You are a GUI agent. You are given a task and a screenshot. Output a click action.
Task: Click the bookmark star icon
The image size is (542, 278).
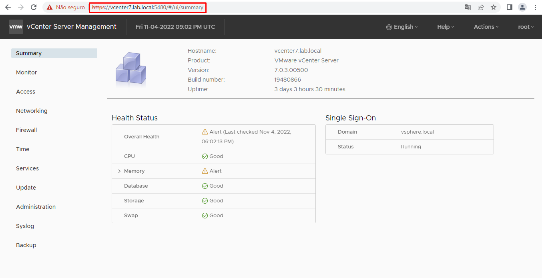coord(494,7)
